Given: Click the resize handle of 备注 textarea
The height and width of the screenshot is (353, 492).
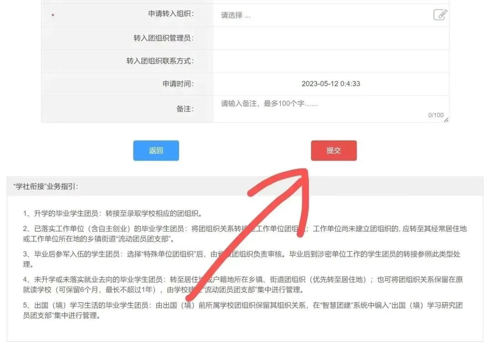Looking at the screenshot, I should pyautogui.click(x=446, y=120).
